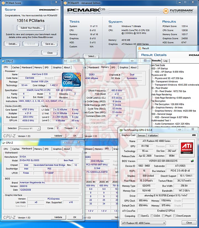Viewport: 199px width, 228px height.
Task: Click the Intel Core i3 logo
Action: 71,80
